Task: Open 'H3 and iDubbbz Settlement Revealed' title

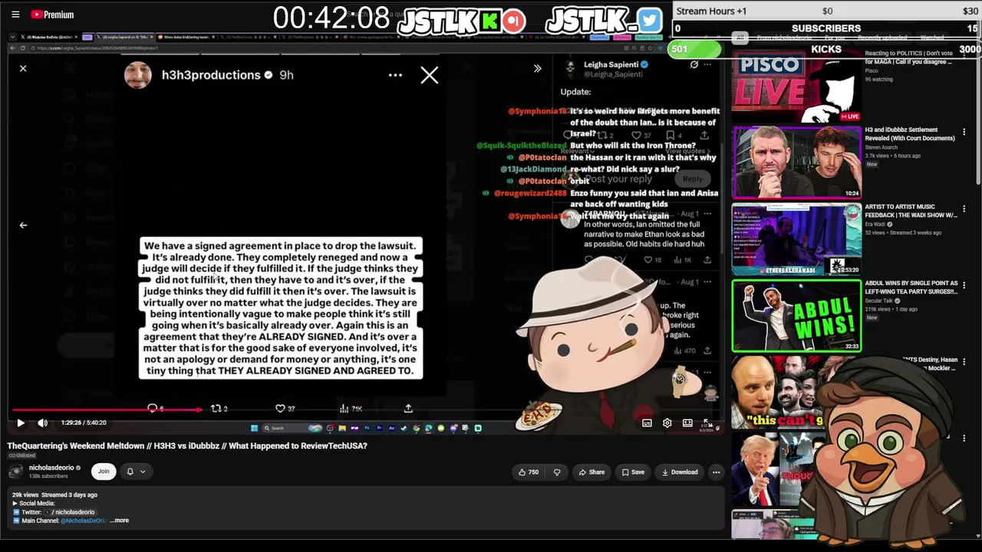Action: coord(910,134)
